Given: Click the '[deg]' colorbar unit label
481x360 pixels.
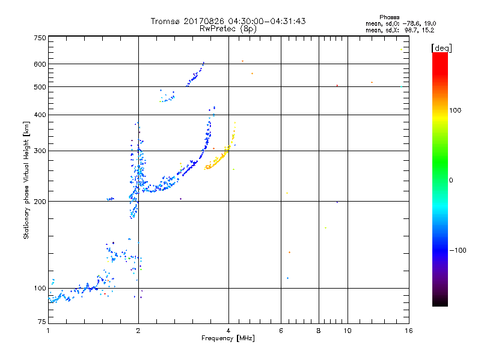Looking at the screenshot, I should pyautogui.click(x=441, y=48).
